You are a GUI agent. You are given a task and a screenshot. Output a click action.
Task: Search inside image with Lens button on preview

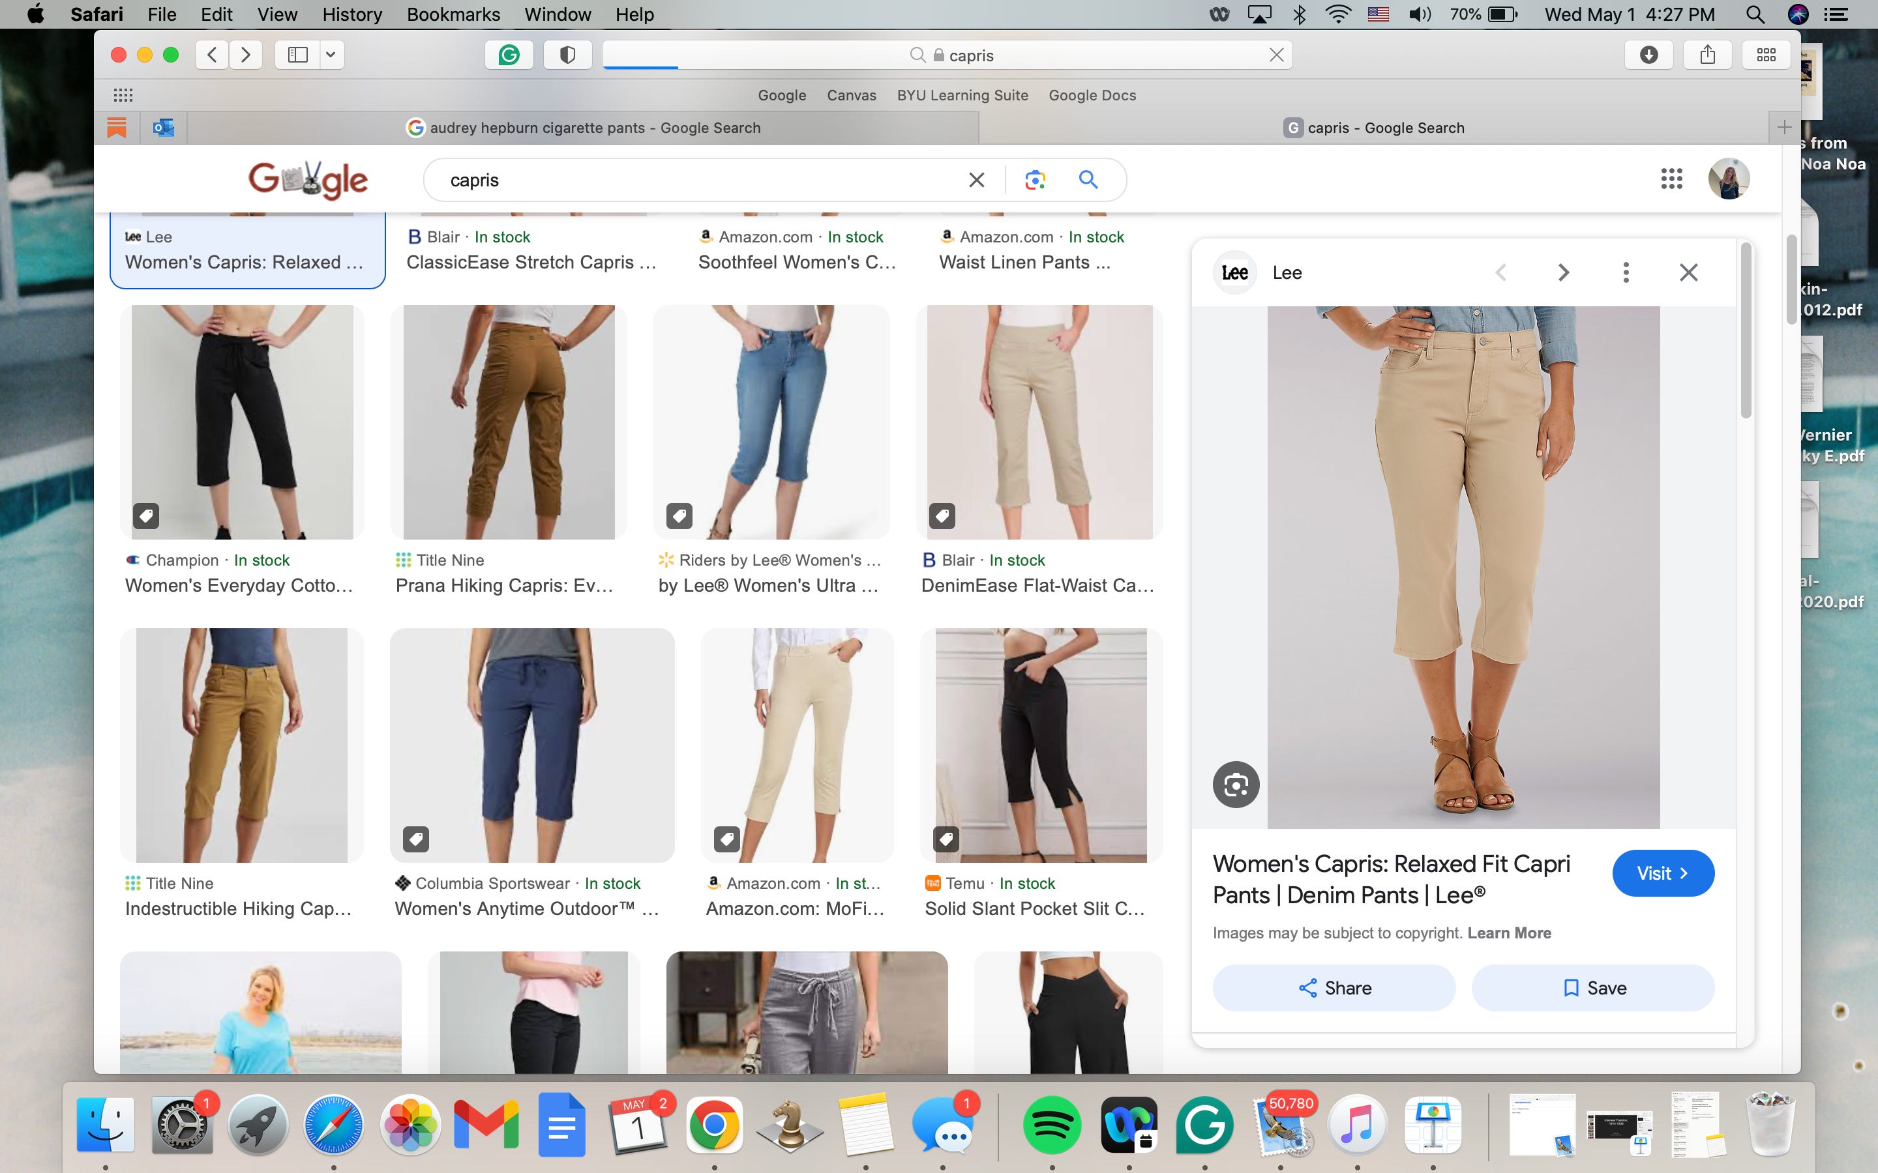tap(1236, 785)
